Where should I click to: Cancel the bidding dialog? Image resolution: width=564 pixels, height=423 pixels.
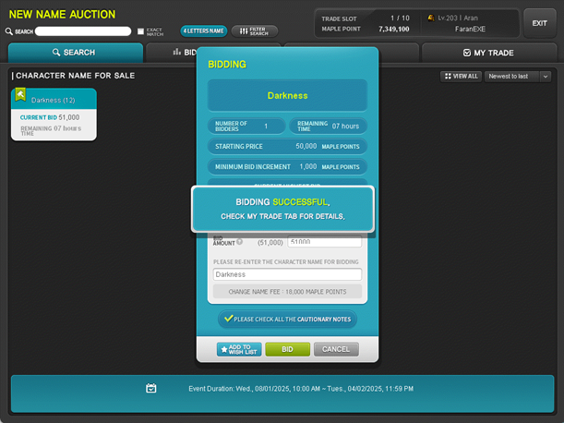coord(336,349)
